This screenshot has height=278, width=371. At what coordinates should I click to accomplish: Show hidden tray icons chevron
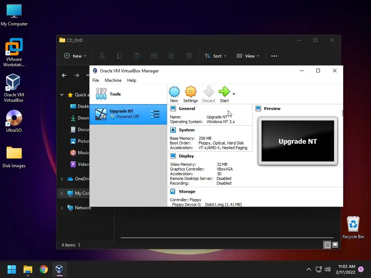309,269
